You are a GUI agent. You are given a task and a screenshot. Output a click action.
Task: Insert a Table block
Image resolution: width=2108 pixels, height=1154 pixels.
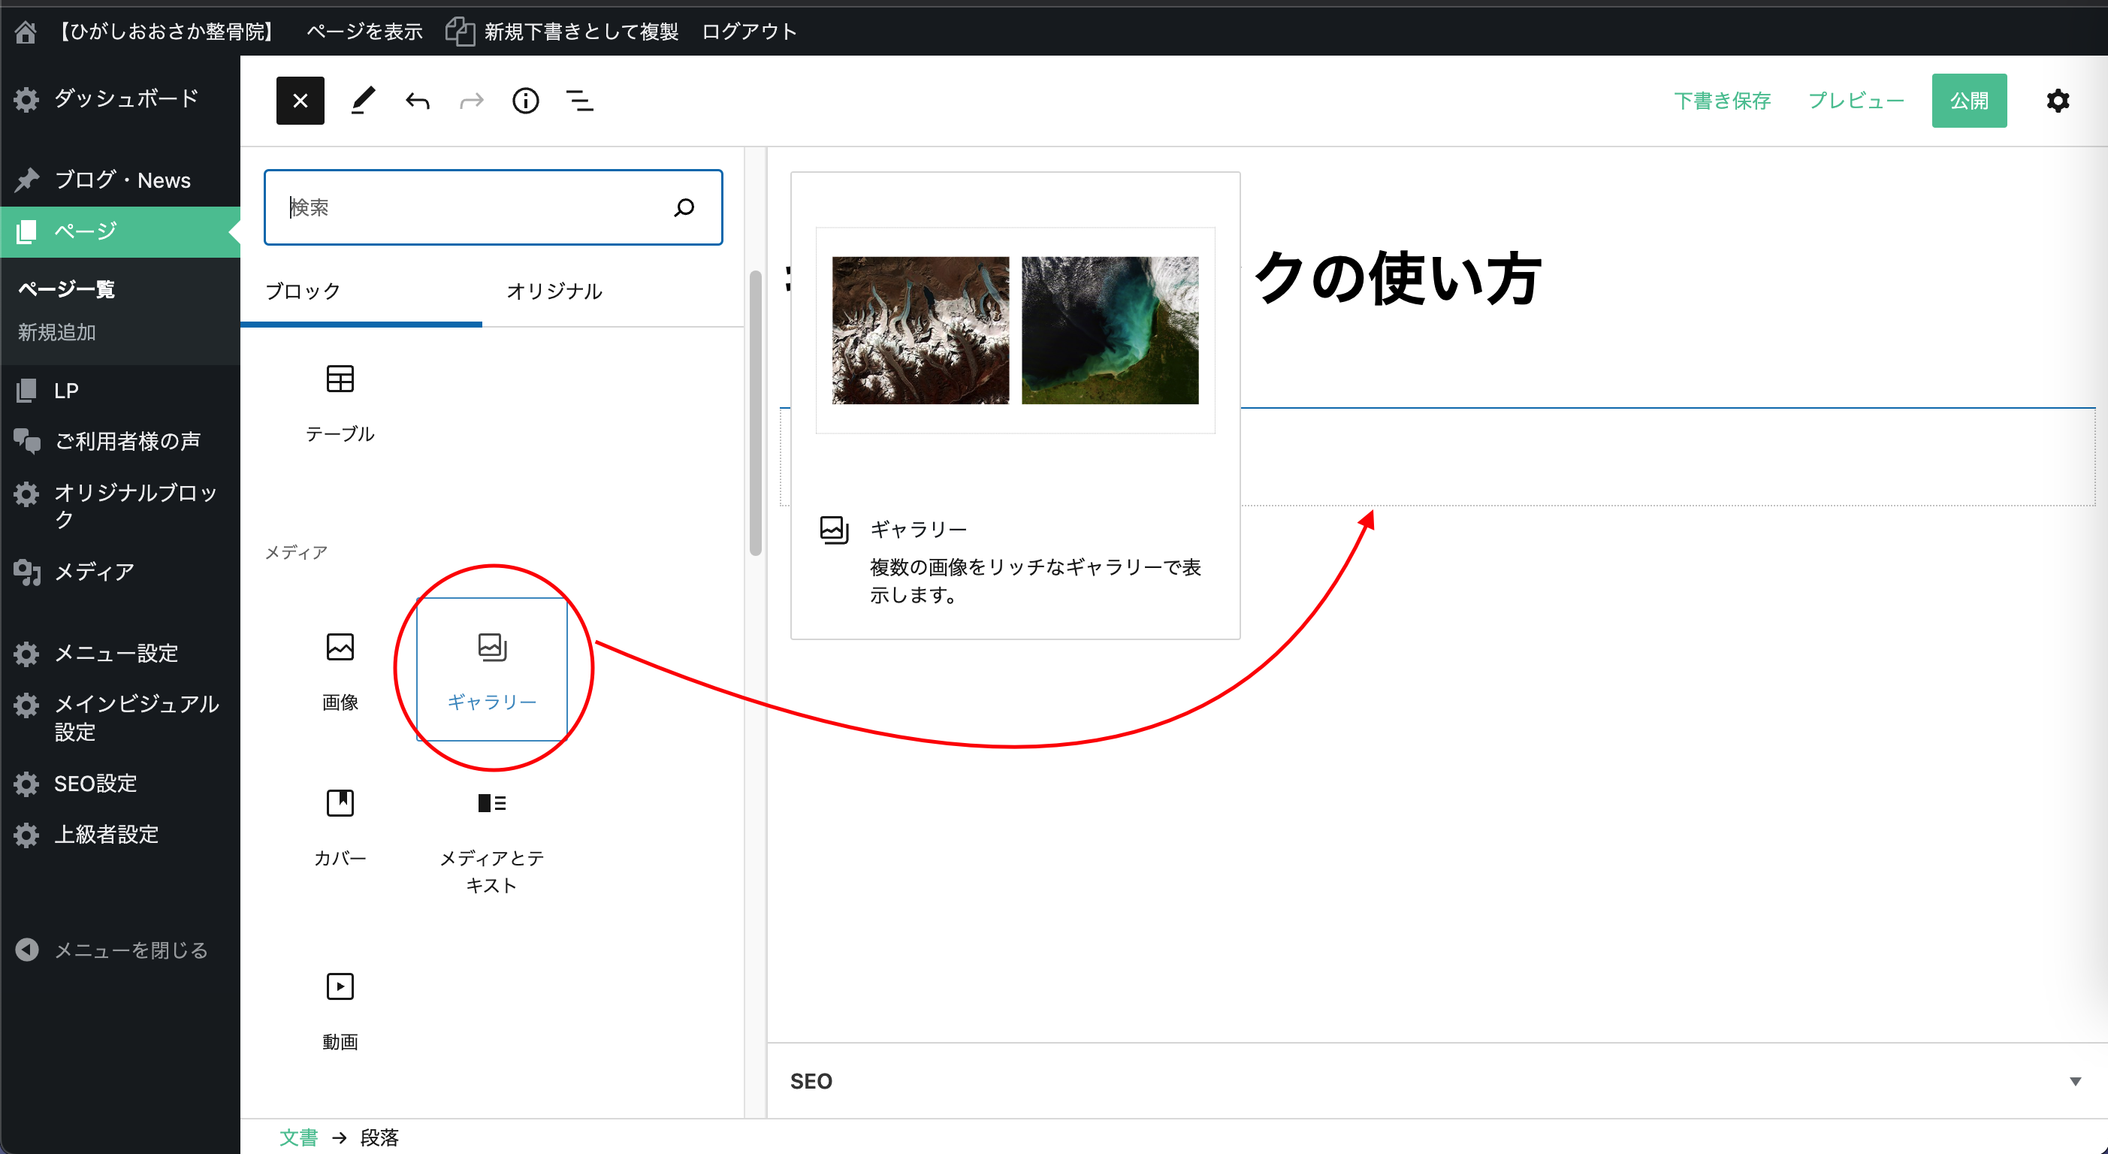tap(340, 402)
